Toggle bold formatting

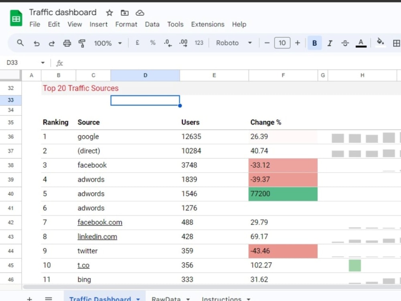coord(314,43)
